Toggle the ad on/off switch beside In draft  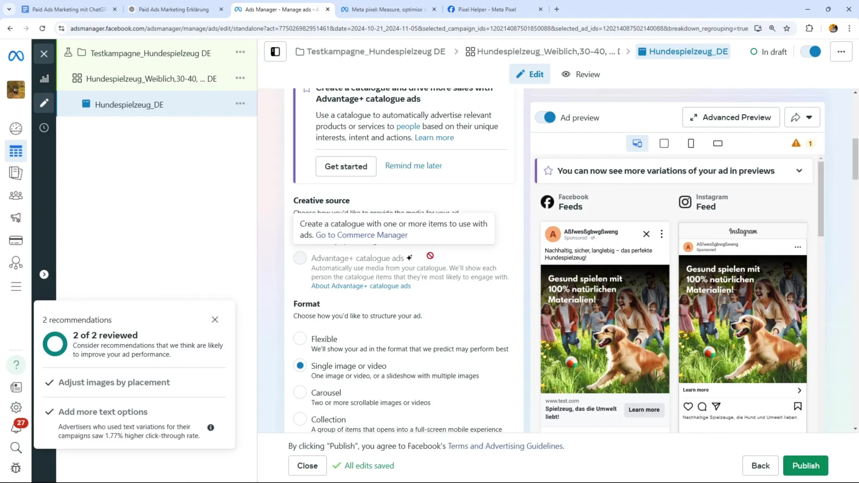tap(811, 52)
